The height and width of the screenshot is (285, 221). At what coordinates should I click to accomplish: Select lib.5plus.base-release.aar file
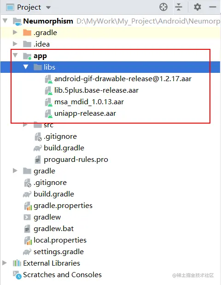pos(96,90)
